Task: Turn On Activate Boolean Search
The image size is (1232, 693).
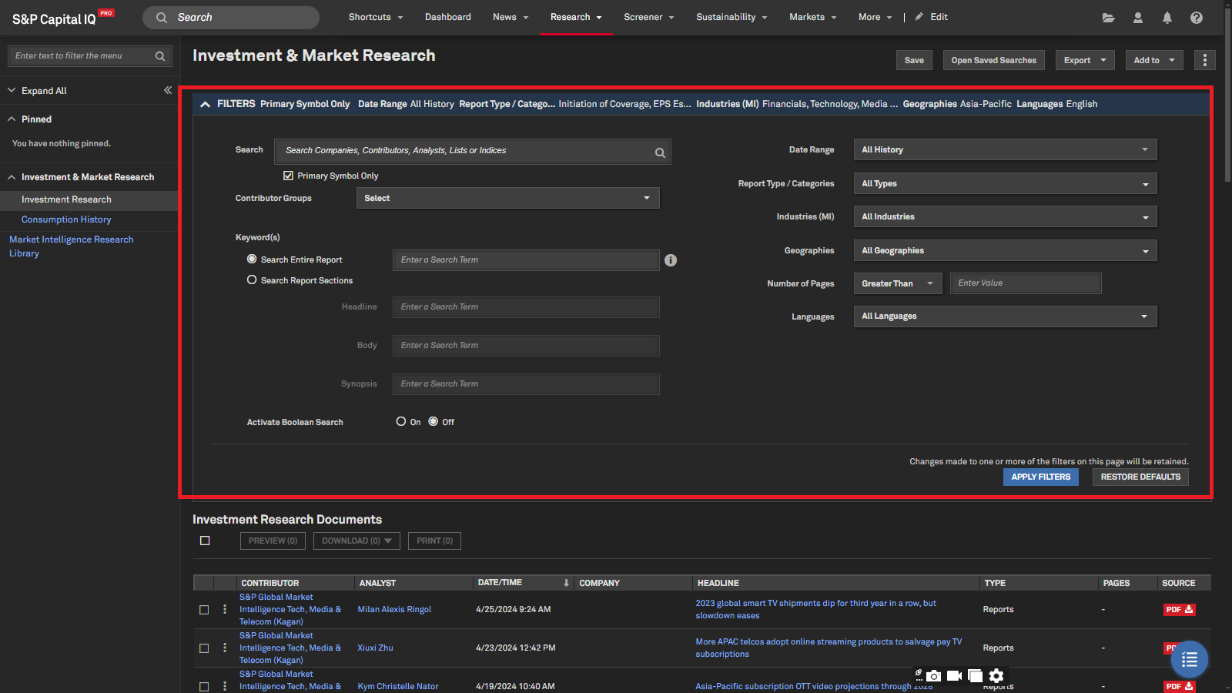Action: 401,421
